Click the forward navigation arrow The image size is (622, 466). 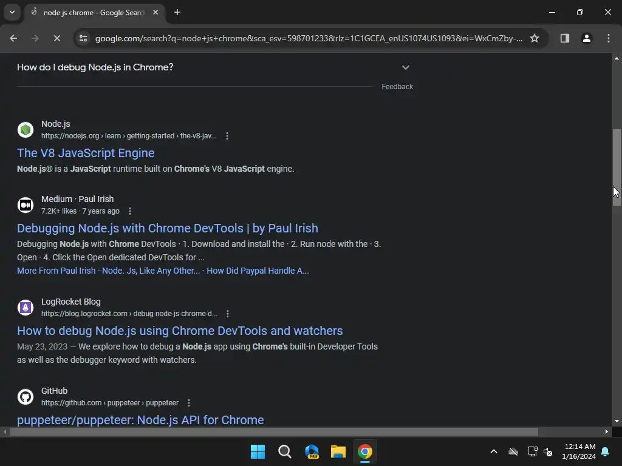[35, 38]
